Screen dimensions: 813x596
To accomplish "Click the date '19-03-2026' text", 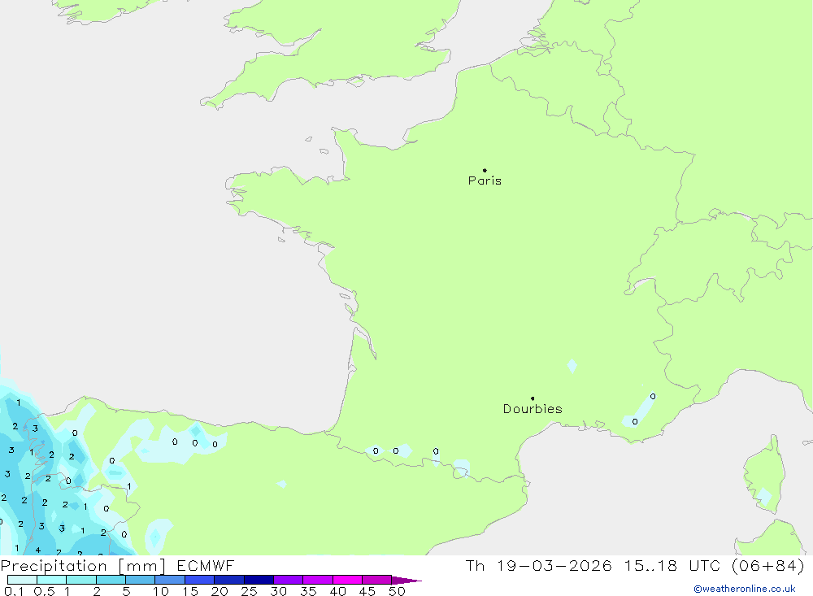I will (x=554, y=565).
